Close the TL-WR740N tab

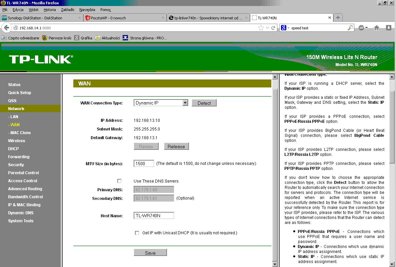point(329,18)
